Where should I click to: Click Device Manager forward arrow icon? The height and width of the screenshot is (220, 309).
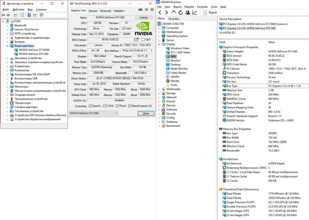click(8, 15)
